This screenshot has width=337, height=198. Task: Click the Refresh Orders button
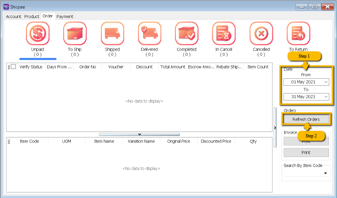tap(306, 119)
